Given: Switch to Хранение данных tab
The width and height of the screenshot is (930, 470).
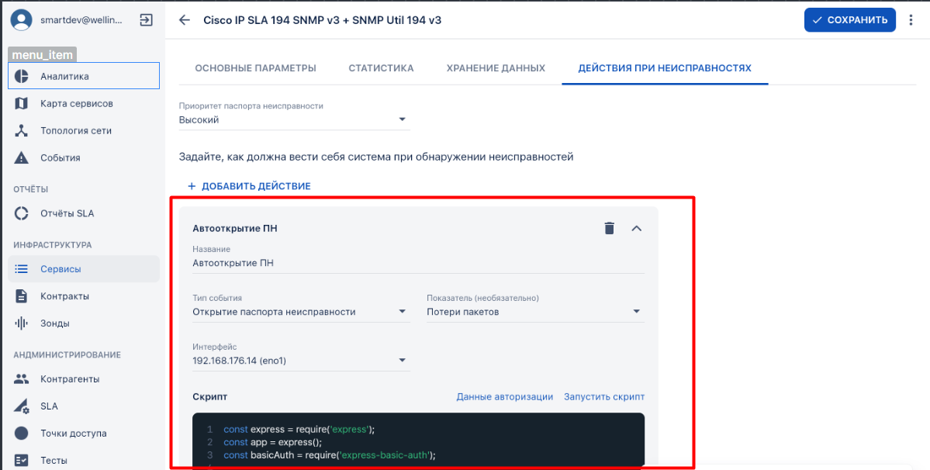Looking at the screenshot, I should pos(496,68).
